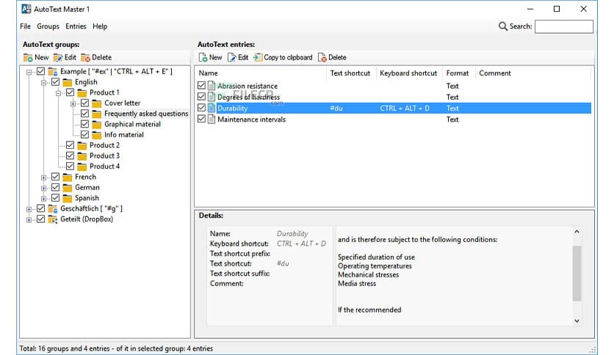Click the Product 1 folder icon
The height and width of the screenshot is (355, 614).
click(x=82, y=92)
